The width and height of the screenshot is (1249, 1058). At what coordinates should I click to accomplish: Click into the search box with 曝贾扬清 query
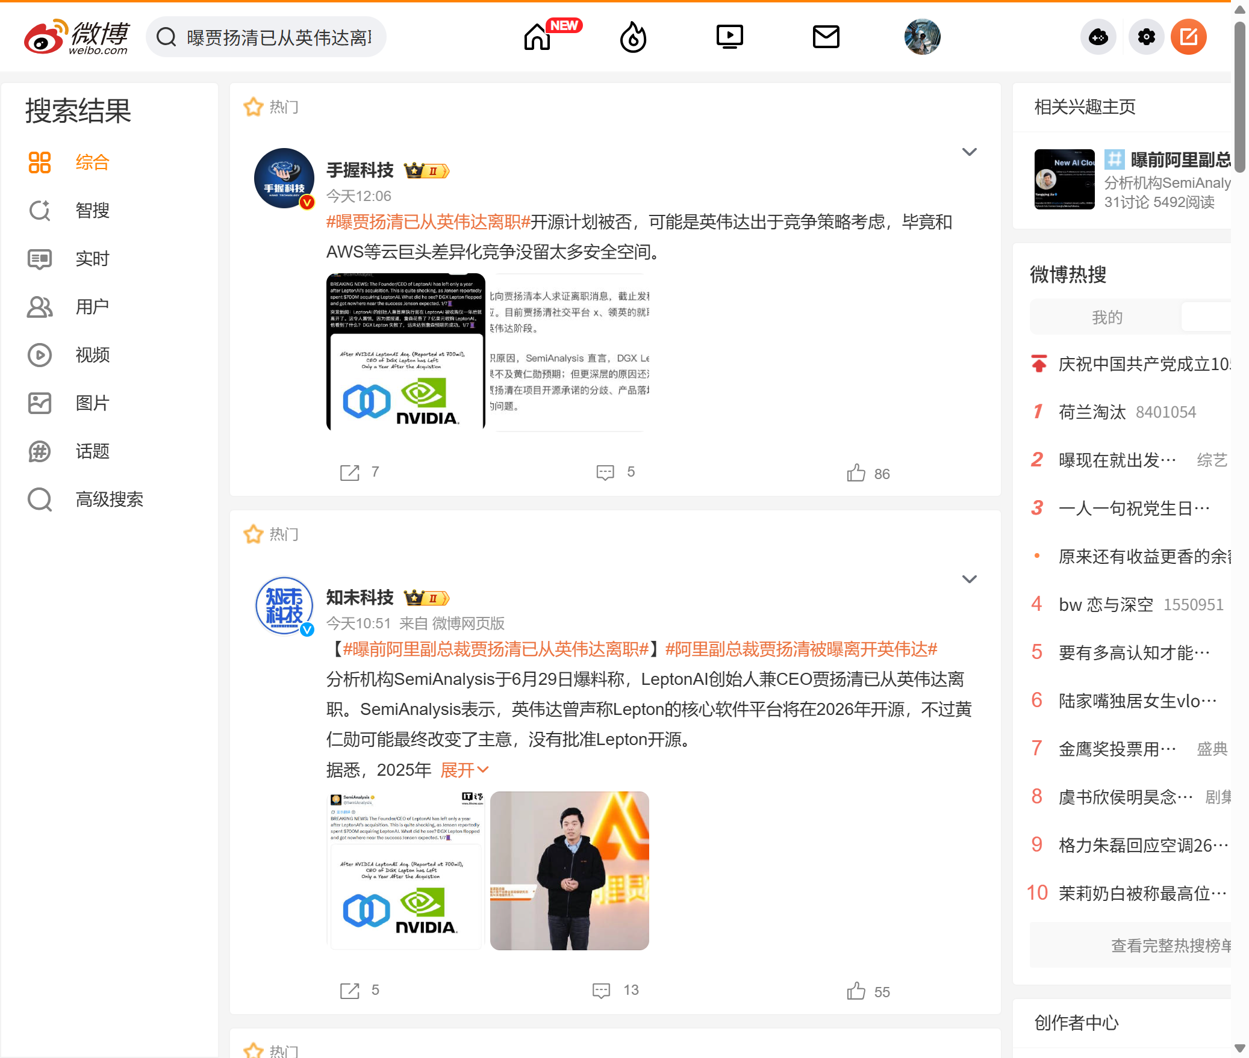[x=279, y=37]
